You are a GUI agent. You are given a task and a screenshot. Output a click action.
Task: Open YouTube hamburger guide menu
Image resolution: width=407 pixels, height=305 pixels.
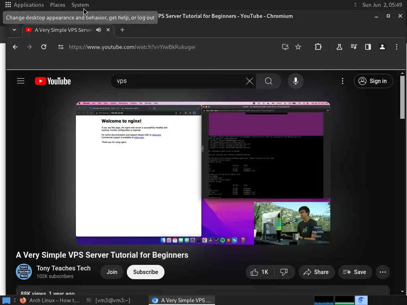[21, 81]
